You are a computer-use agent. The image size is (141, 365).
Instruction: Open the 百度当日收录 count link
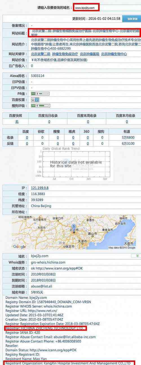pyautogui.click(x=49, y=122)
